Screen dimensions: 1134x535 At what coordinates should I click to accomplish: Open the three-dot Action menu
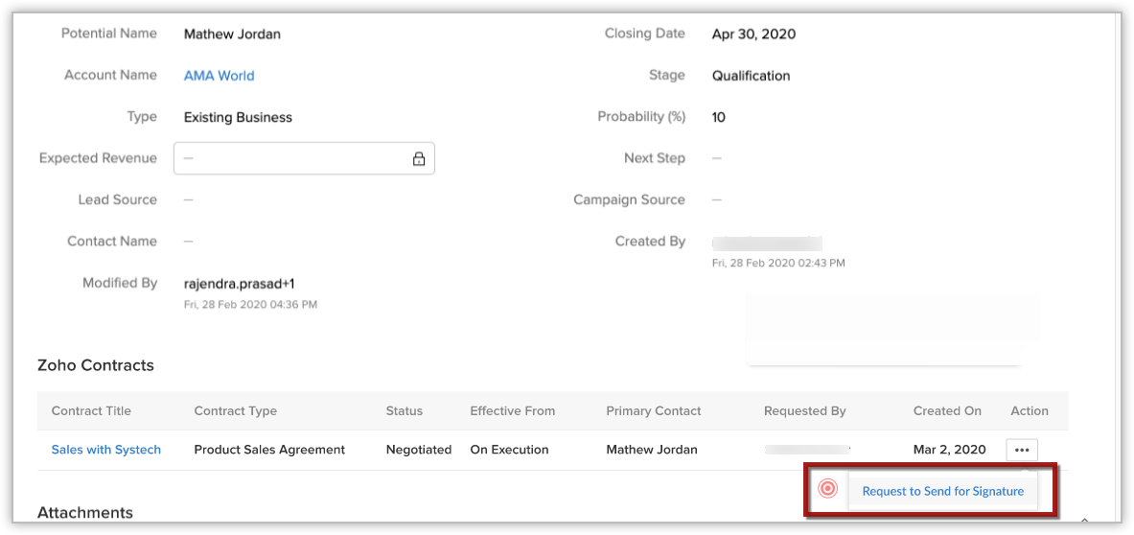1021,450
